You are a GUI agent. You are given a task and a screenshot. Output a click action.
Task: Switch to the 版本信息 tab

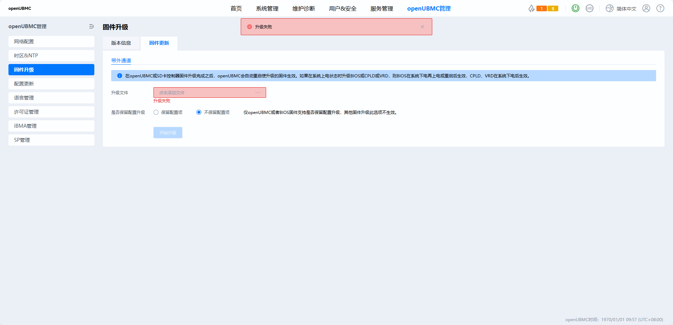(121, 43)
